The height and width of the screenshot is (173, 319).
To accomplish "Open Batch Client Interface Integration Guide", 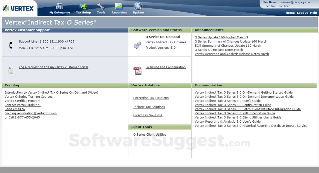I will click(248, 109).
